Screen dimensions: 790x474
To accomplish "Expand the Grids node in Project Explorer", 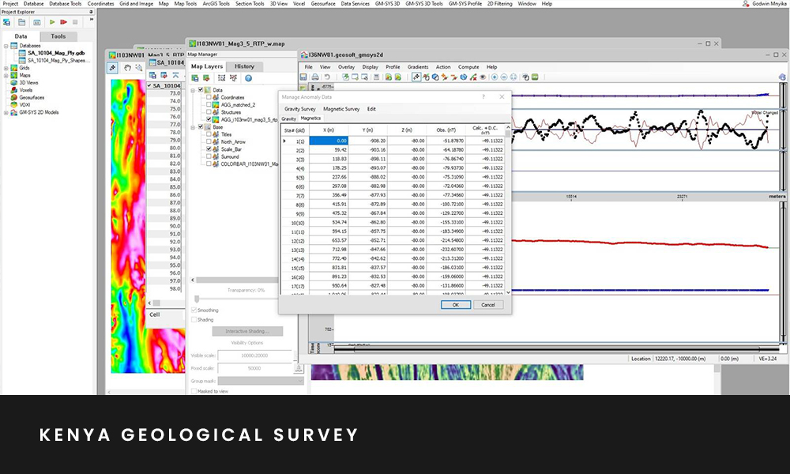I will 6,68.
